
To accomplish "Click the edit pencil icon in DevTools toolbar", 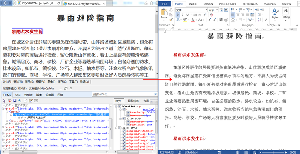I will (30, 101).
